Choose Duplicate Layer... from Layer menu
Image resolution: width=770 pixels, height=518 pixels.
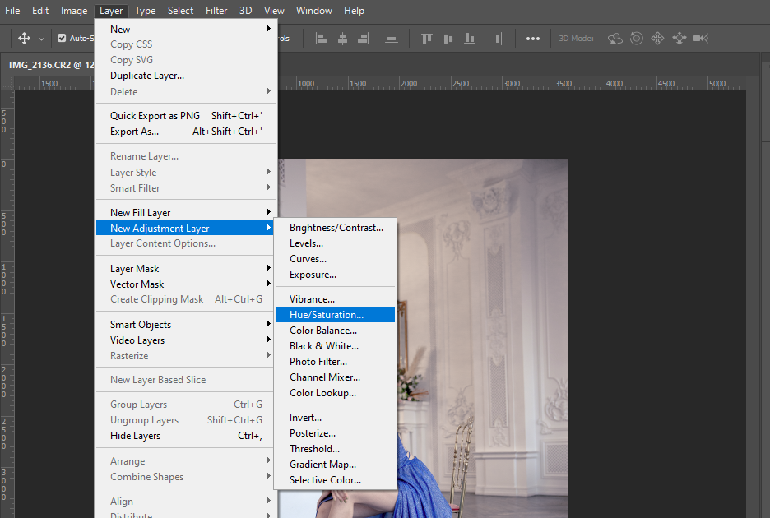point(184,76)
